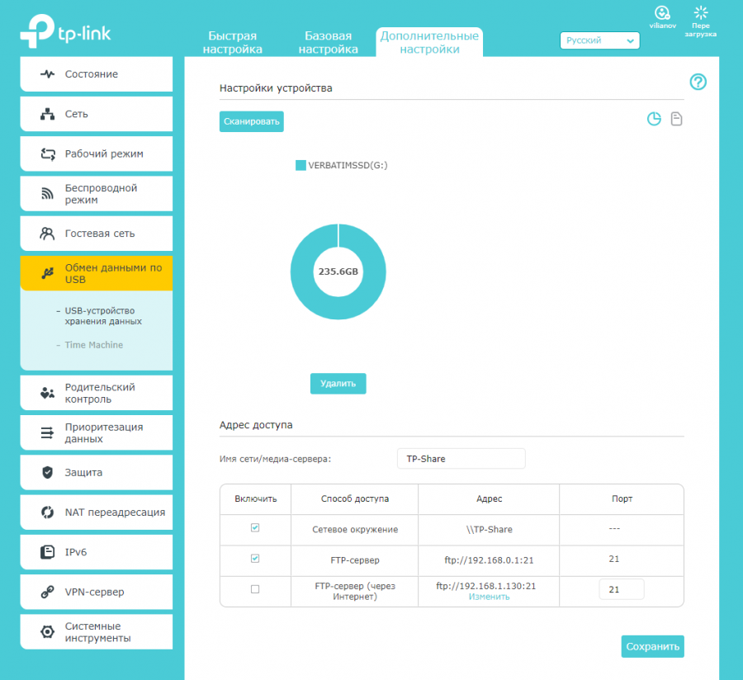Open IPv6 menu item
The width and height of the screenshot is (743, 680).
pyautogui.click(x=97, y=552)
